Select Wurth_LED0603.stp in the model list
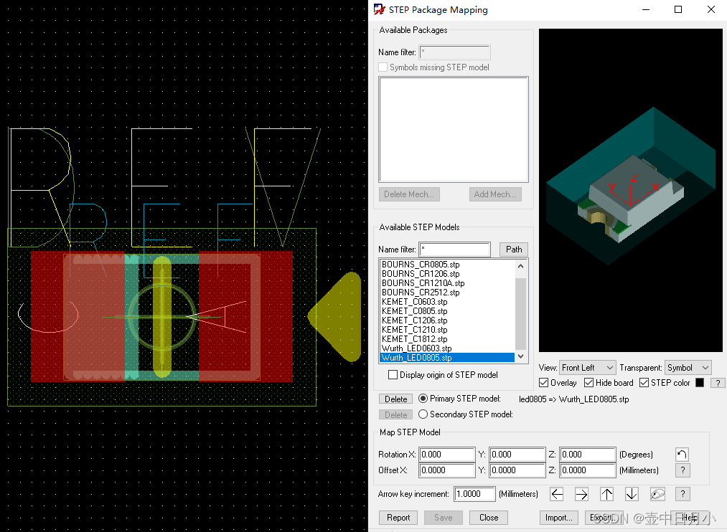 coord(429,348)
